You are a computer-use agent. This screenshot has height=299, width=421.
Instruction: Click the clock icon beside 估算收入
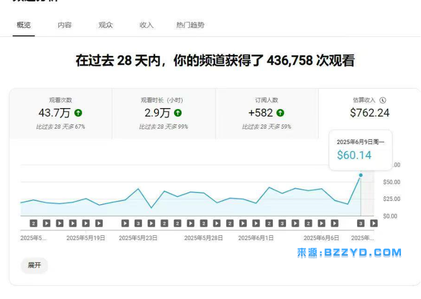tap(383, 100)
